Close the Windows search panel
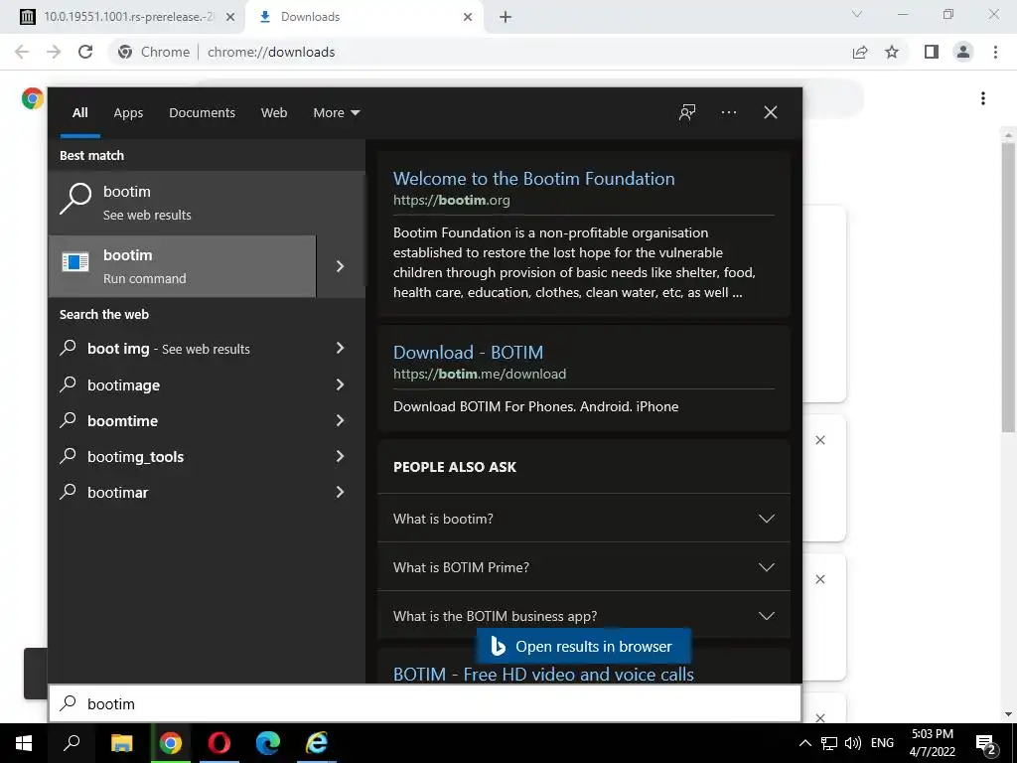1017x763 pixels. 771,112
